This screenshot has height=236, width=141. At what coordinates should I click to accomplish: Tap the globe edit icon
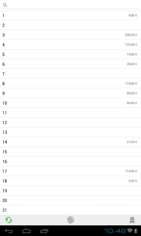[132, 220]
